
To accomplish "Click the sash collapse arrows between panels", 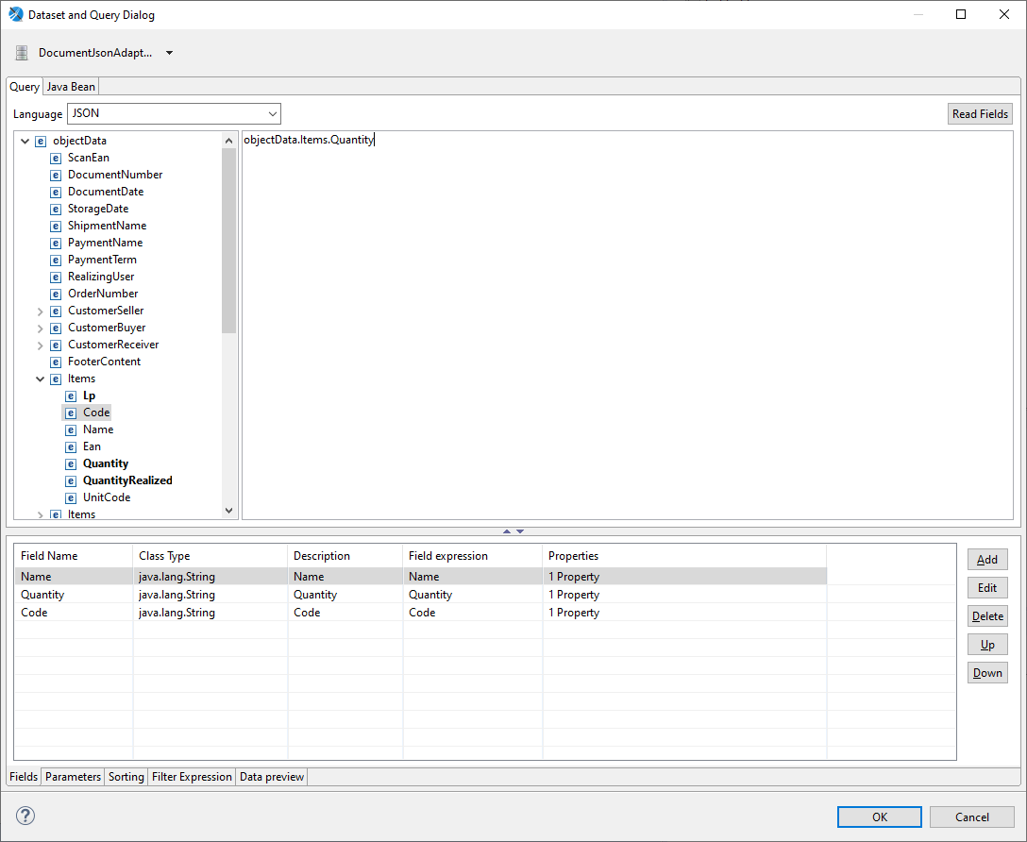I will tap(513, 531).
